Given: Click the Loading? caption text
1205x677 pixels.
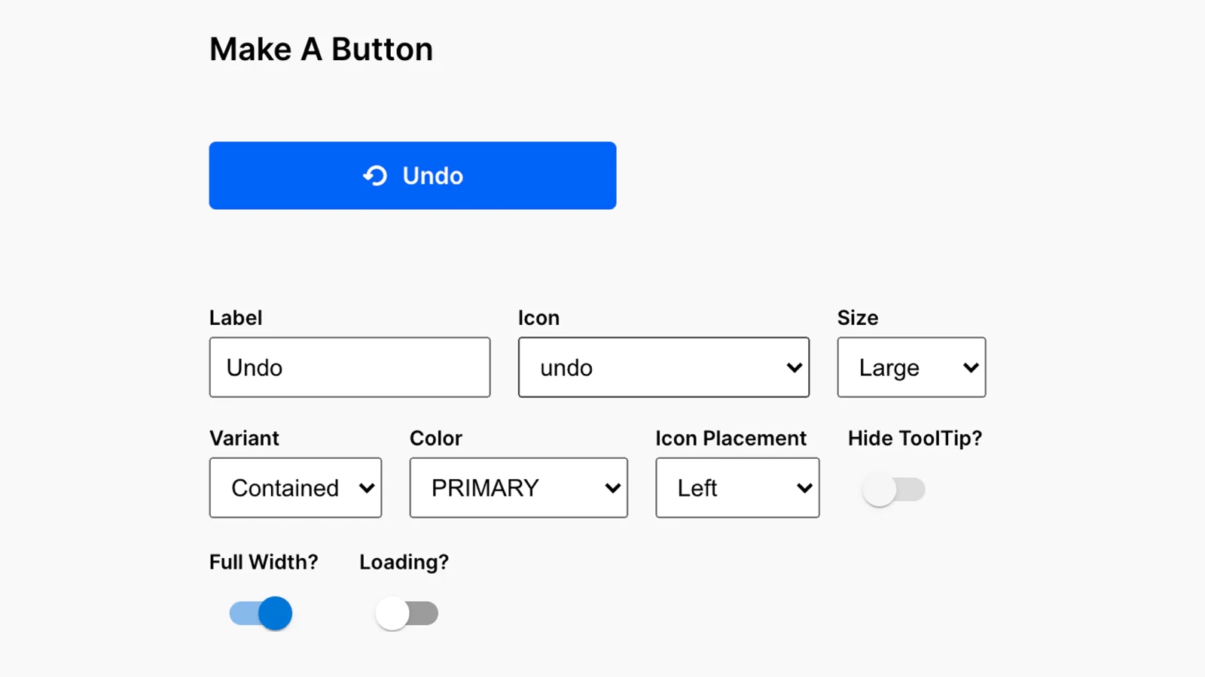Looking at the screenshot, I should click(x=404, y=562).
